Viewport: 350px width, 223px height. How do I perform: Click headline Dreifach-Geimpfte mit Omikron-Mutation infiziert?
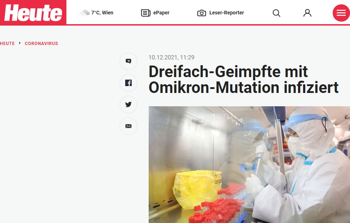pos(244,80)
